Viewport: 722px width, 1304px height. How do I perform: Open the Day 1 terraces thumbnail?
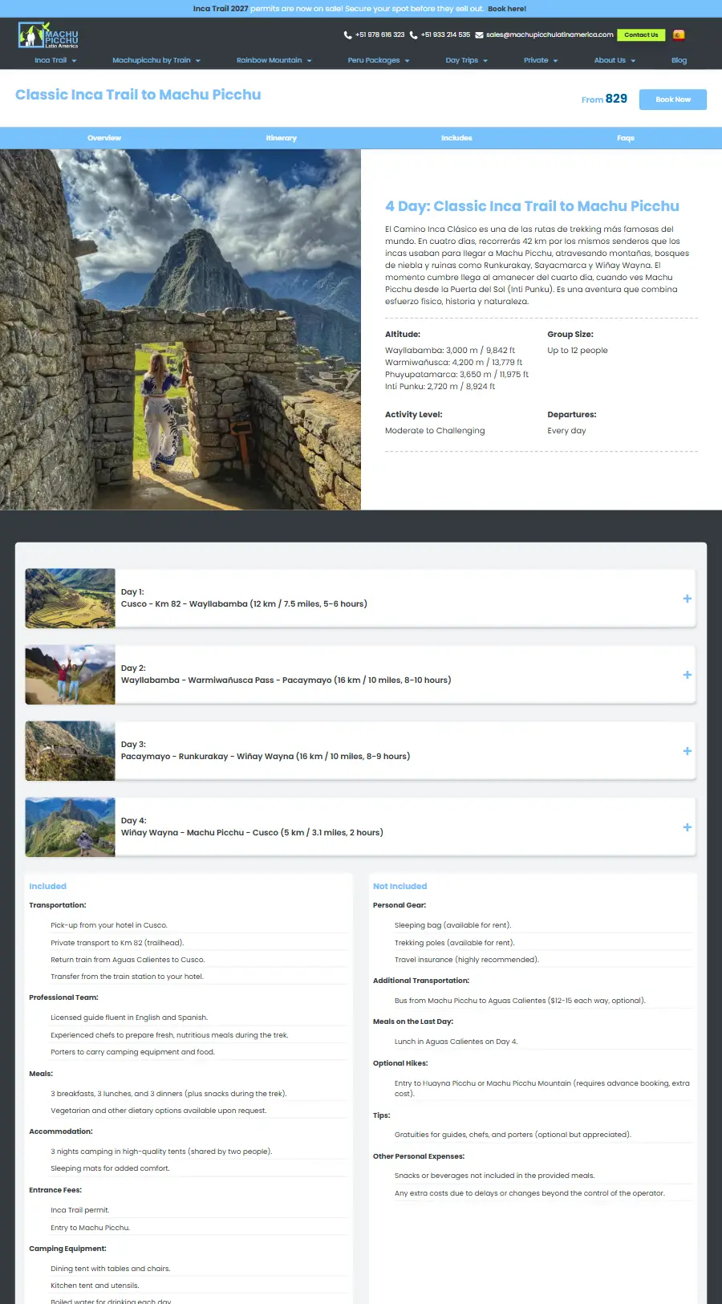(70, 599)
